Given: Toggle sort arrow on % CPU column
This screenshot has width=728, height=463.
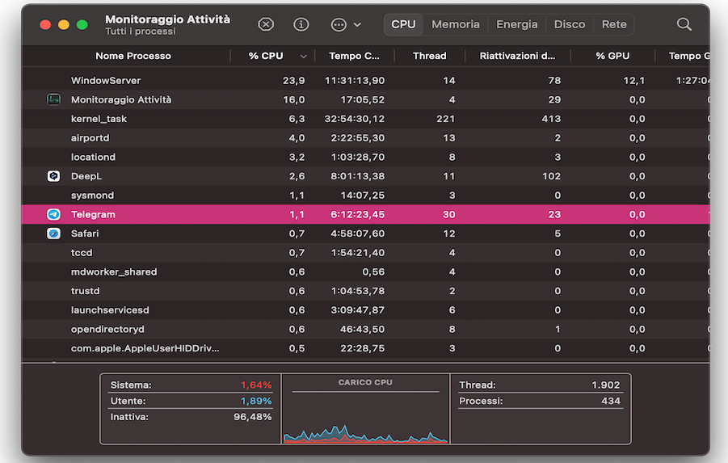Looking at the screenshot, I should coord(304,57).
